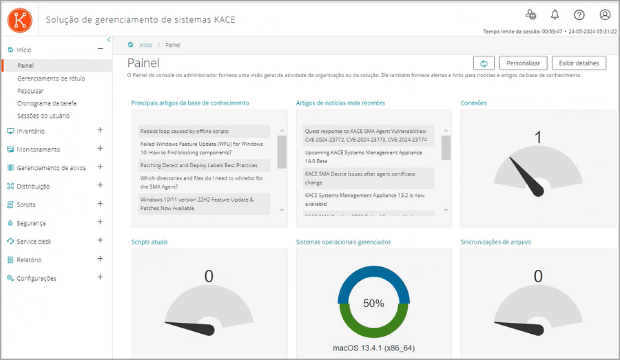Select Sessões do usuário in sidebar

(43, 116)
